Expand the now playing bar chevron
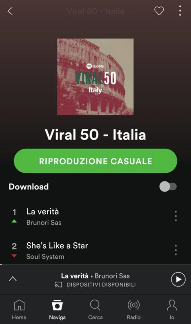Viewport: 191px width, 324px height. 13,279
